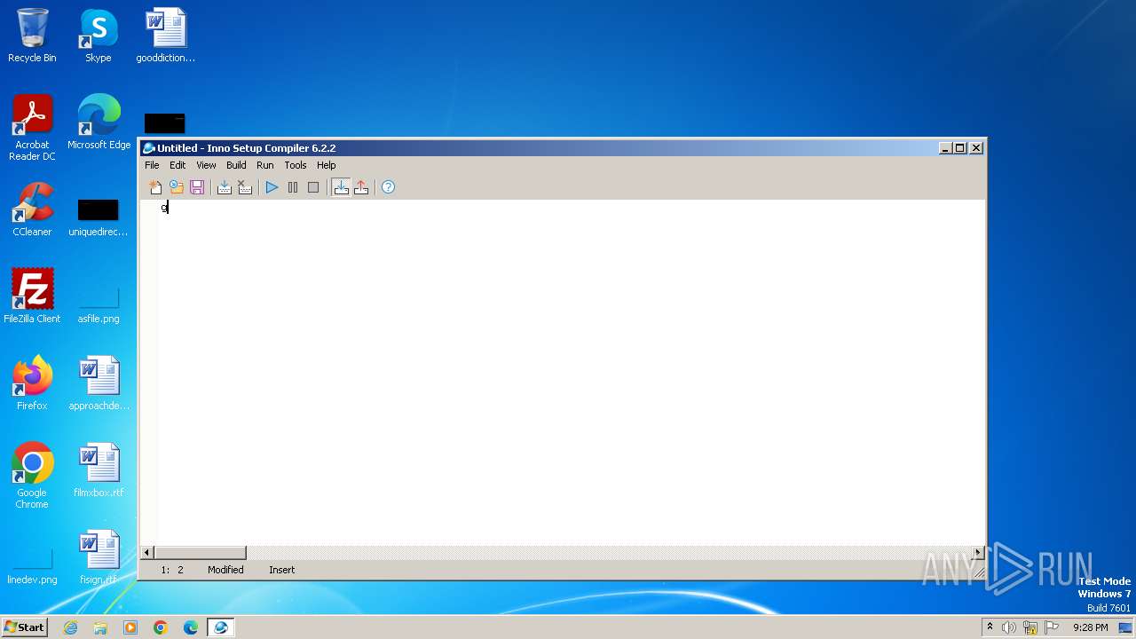Select the Skype desktop shortcut
Viewport: 1136px width, 639px height.
pyautogui.click(x=99, y=35)
